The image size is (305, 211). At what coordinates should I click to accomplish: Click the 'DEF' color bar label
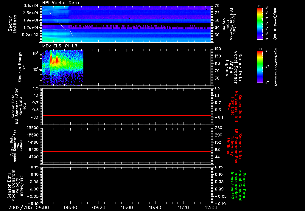tap(260, 49)
